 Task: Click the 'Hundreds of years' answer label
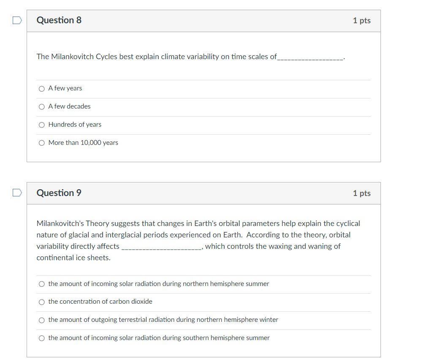(75, 125)
